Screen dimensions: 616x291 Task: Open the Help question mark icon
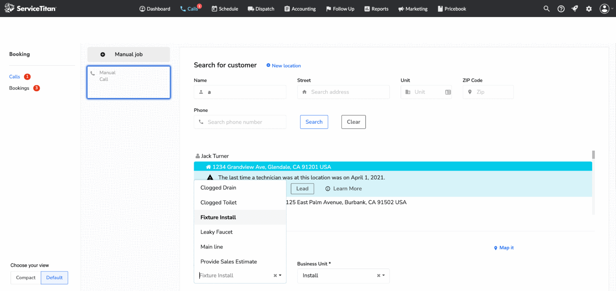tap(561, 9)
